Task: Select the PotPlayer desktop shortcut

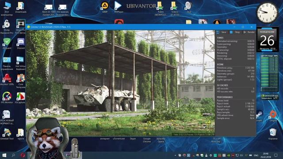Action: [x=119, y=8]
